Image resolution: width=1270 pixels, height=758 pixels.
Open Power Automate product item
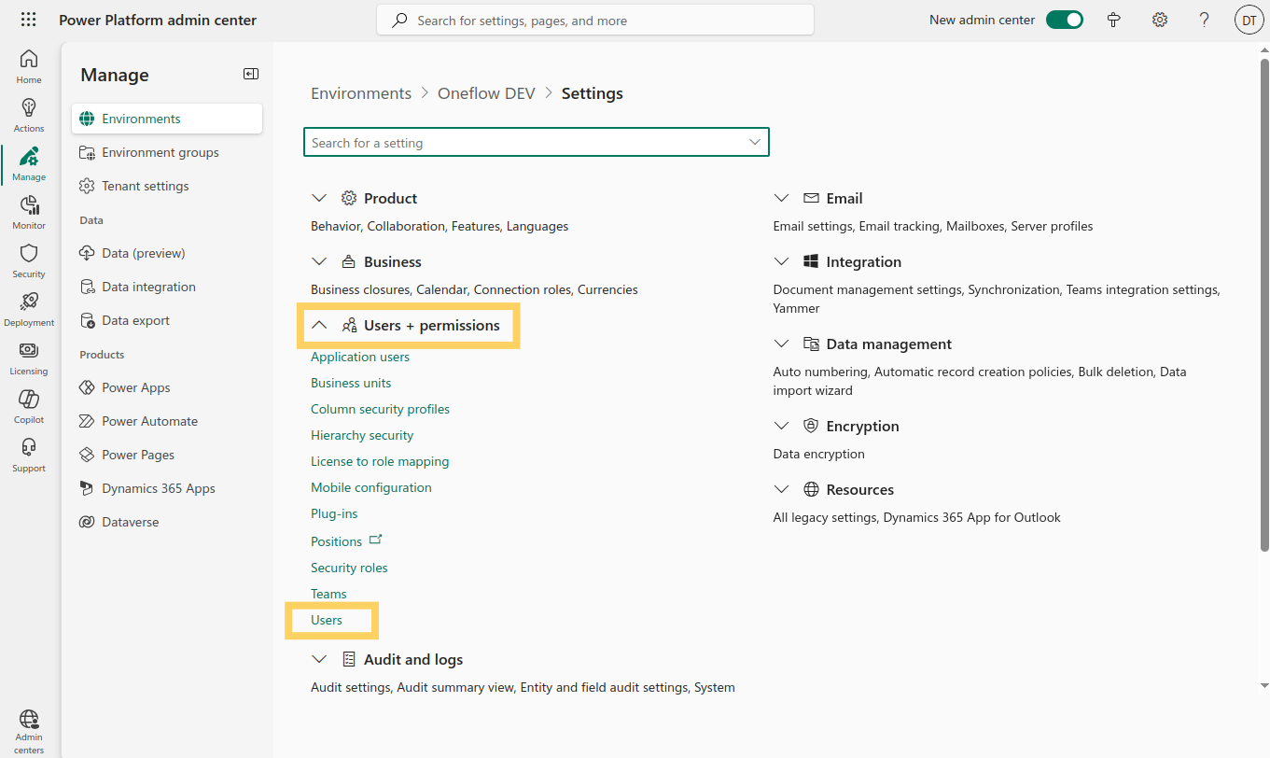tap(167, 421)
